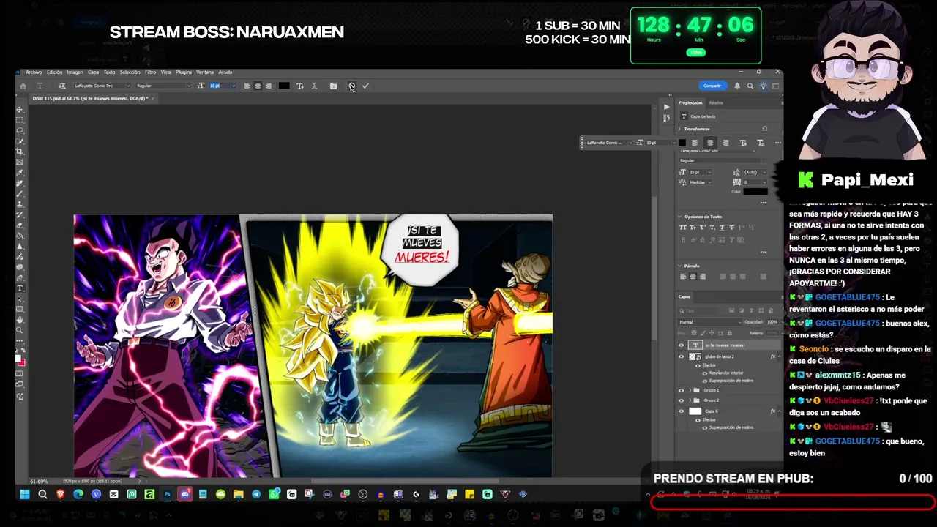Open Photoshop notifications bell

tap(737, 86)
